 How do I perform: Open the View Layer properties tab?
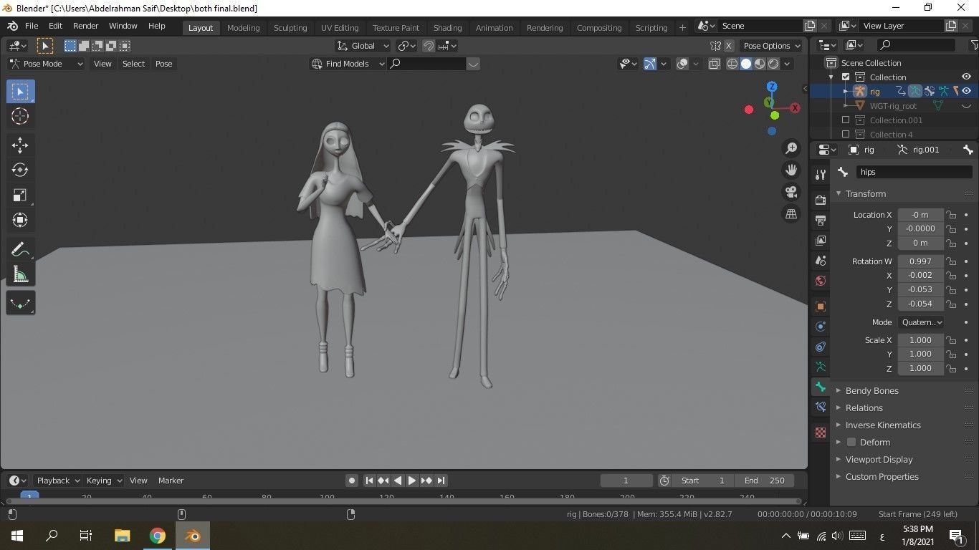pos(821,241)
